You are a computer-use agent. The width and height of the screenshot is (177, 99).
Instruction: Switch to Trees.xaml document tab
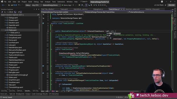[x=64, y=9]
